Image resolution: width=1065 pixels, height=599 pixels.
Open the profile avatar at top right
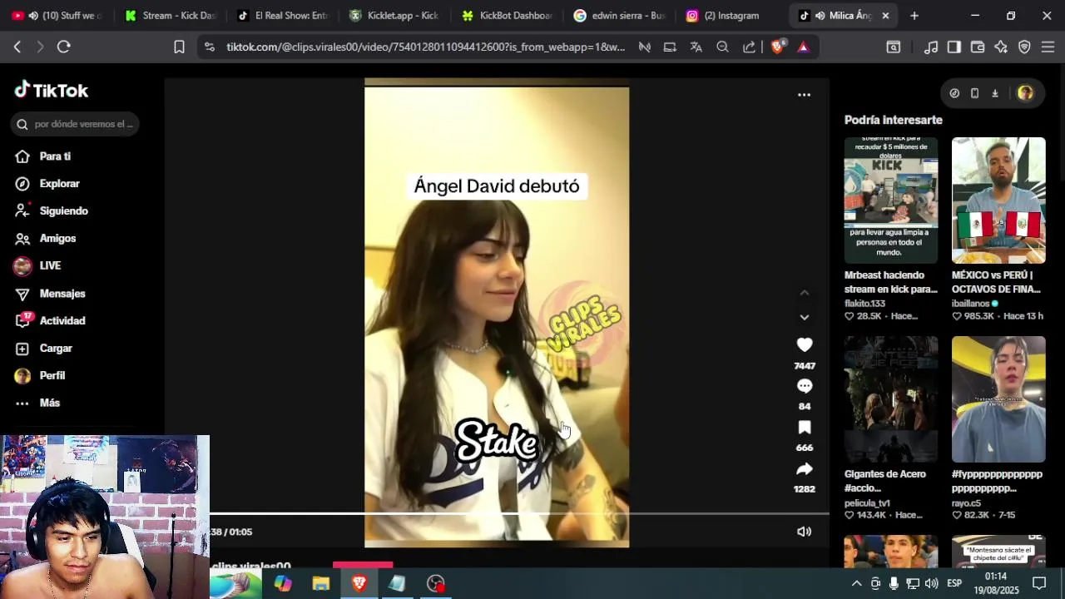(1025, 93)
